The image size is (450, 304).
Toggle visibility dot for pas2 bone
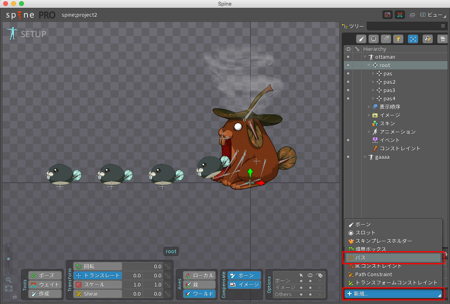(348, 82)
